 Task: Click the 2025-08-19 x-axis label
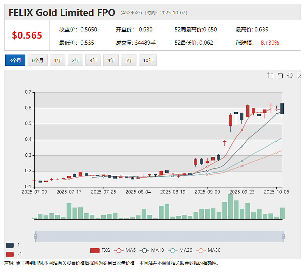click(173, 192)
